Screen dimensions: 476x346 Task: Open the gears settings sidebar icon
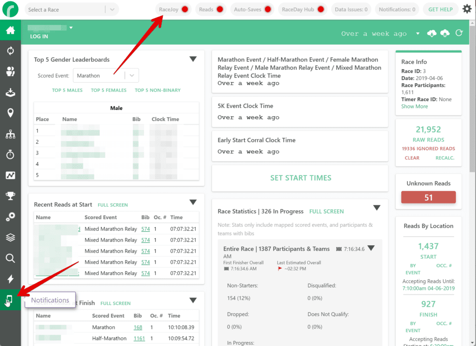click(10, 216)
